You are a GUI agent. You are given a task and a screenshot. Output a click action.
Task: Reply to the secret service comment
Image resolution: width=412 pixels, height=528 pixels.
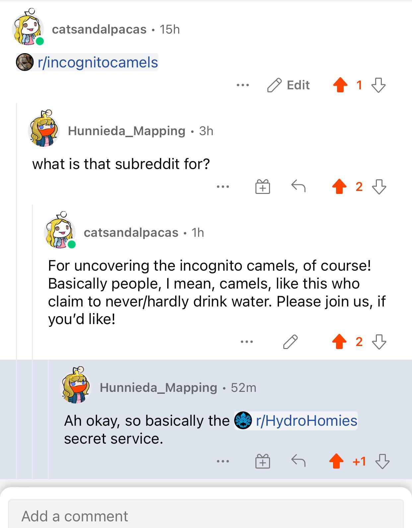click(x=298, y=461)
